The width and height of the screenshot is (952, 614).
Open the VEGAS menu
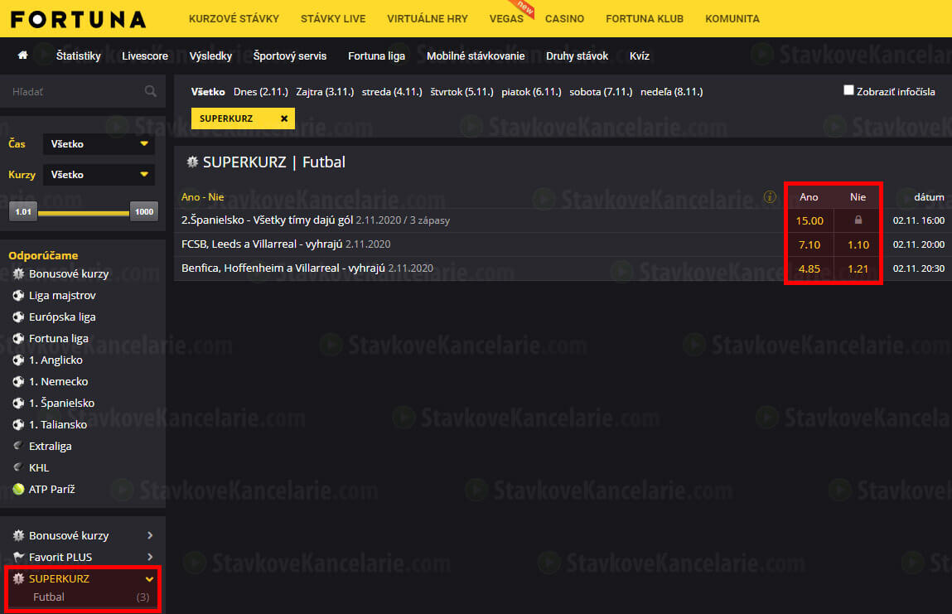click(506, 19)
